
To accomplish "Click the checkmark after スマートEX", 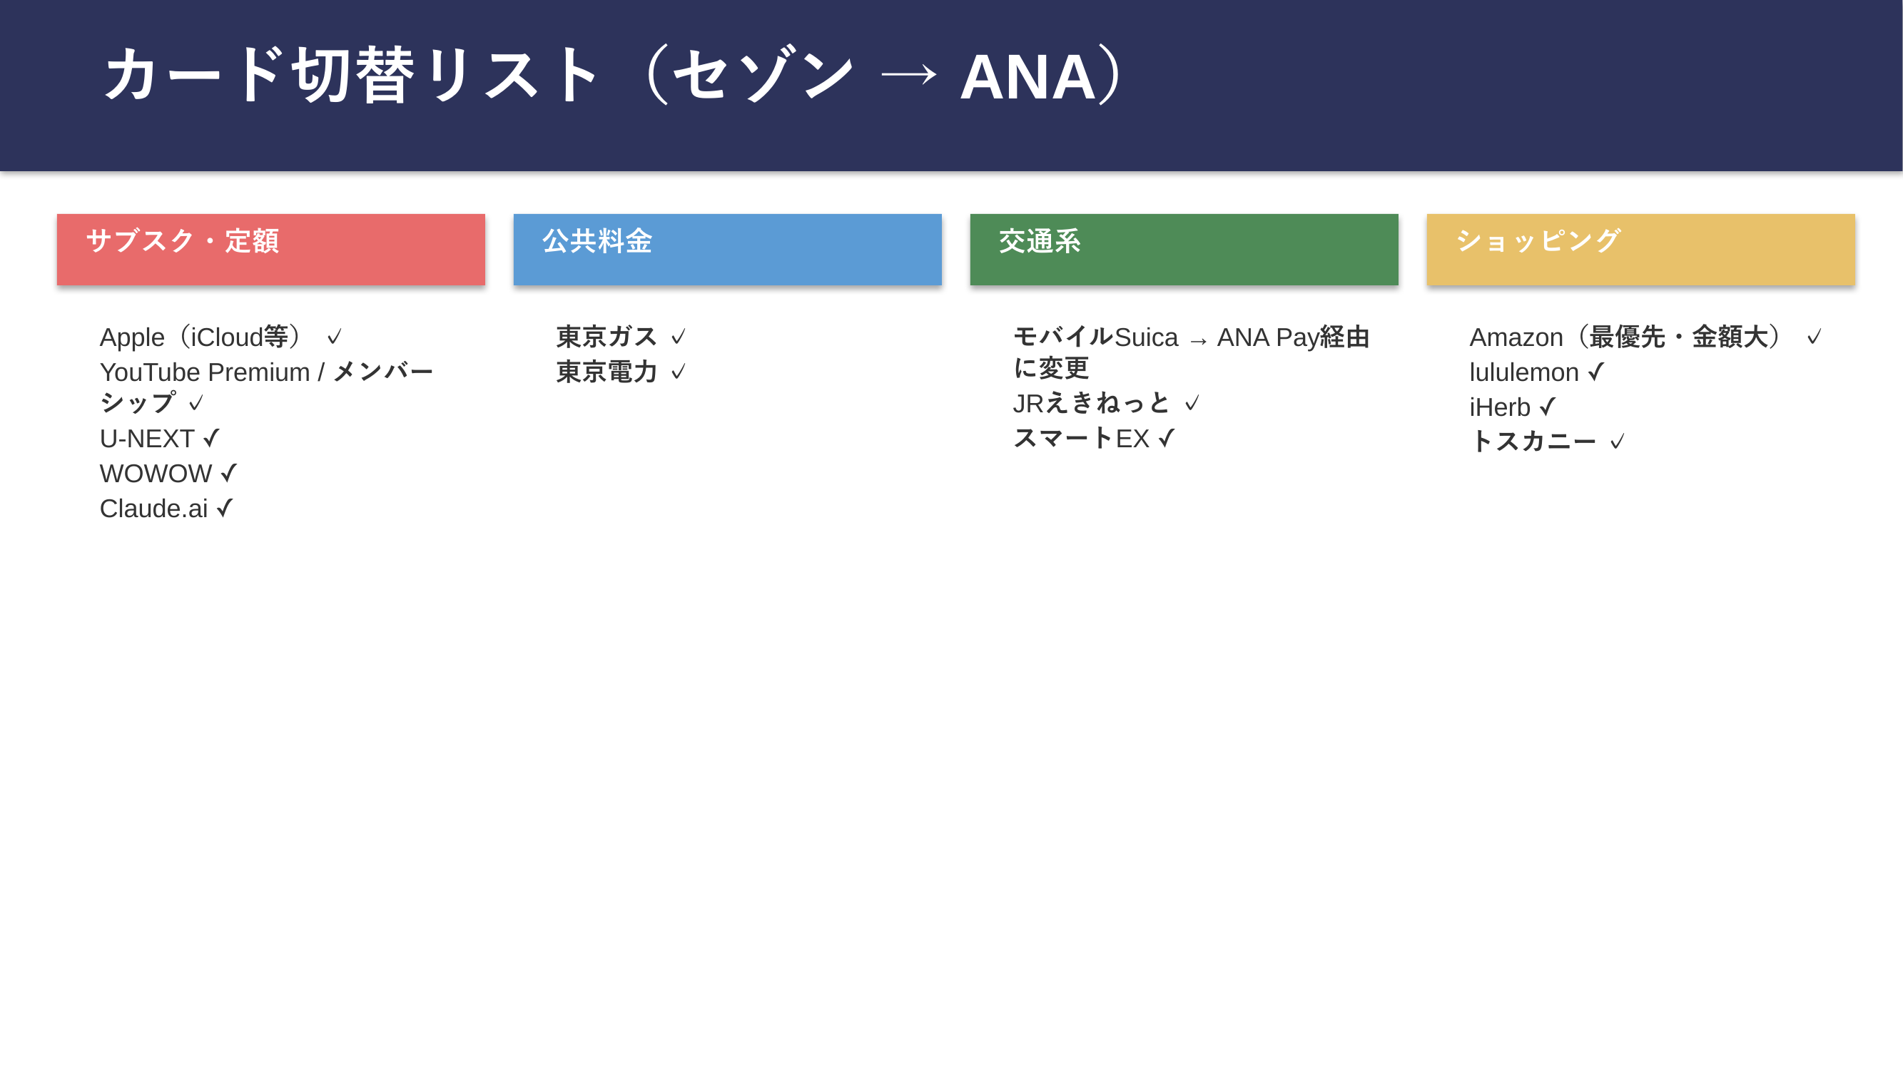I will click(1167, 439).
